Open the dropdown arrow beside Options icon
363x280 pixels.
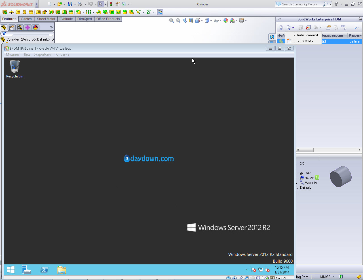(129, 4)
